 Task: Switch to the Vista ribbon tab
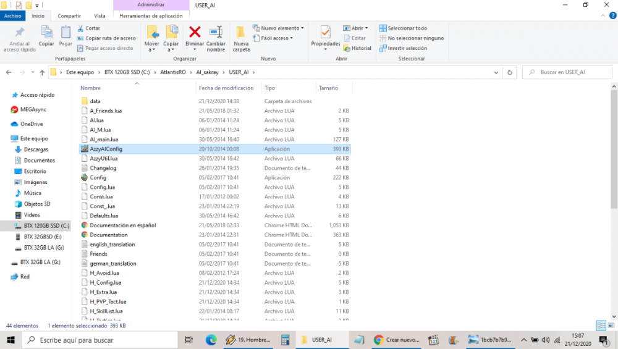(x=99, y=16)
